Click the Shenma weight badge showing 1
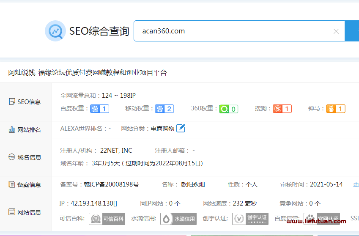Screen dimensions: 359x236 [x=336, y=109]
